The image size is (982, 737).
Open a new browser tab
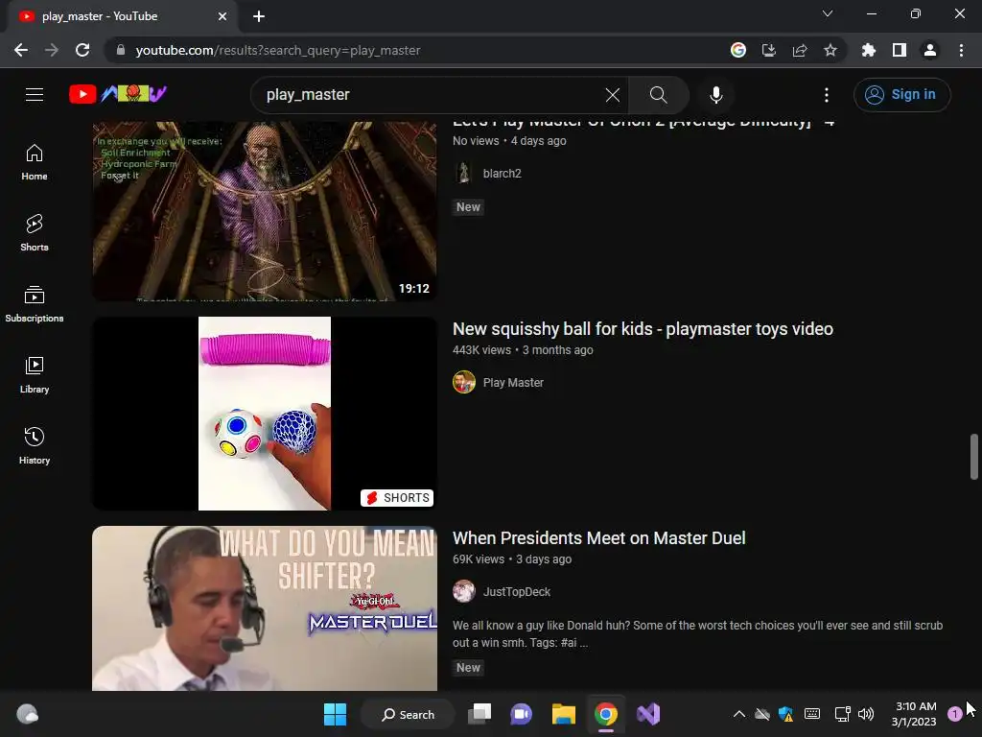click(x=259, y=16)
